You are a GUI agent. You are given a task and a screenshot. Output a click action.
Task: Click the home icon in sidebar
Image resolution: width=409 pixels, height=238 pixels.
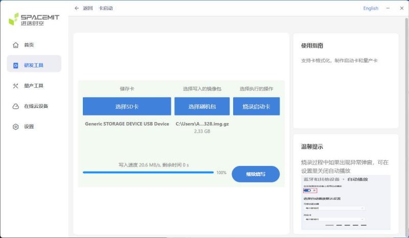pos(16,45)
